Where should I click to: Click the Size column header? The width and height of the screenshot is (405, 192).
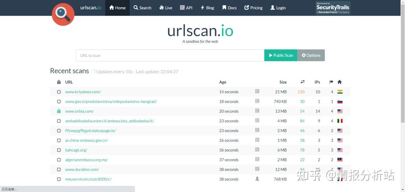pos(283,82)
